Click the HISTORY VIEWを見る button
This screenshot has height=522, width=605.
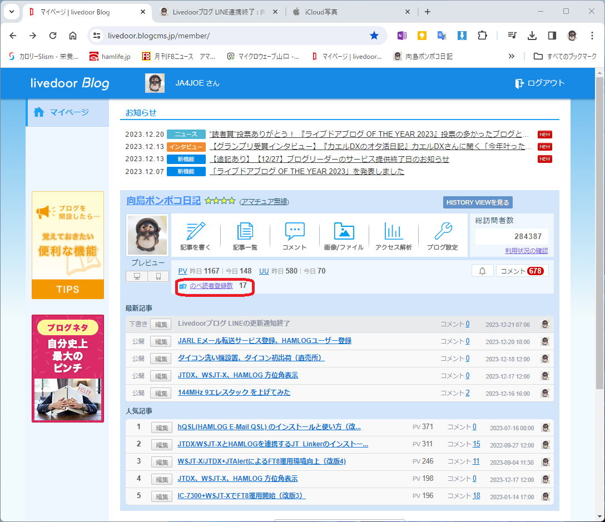pos(478,202)
